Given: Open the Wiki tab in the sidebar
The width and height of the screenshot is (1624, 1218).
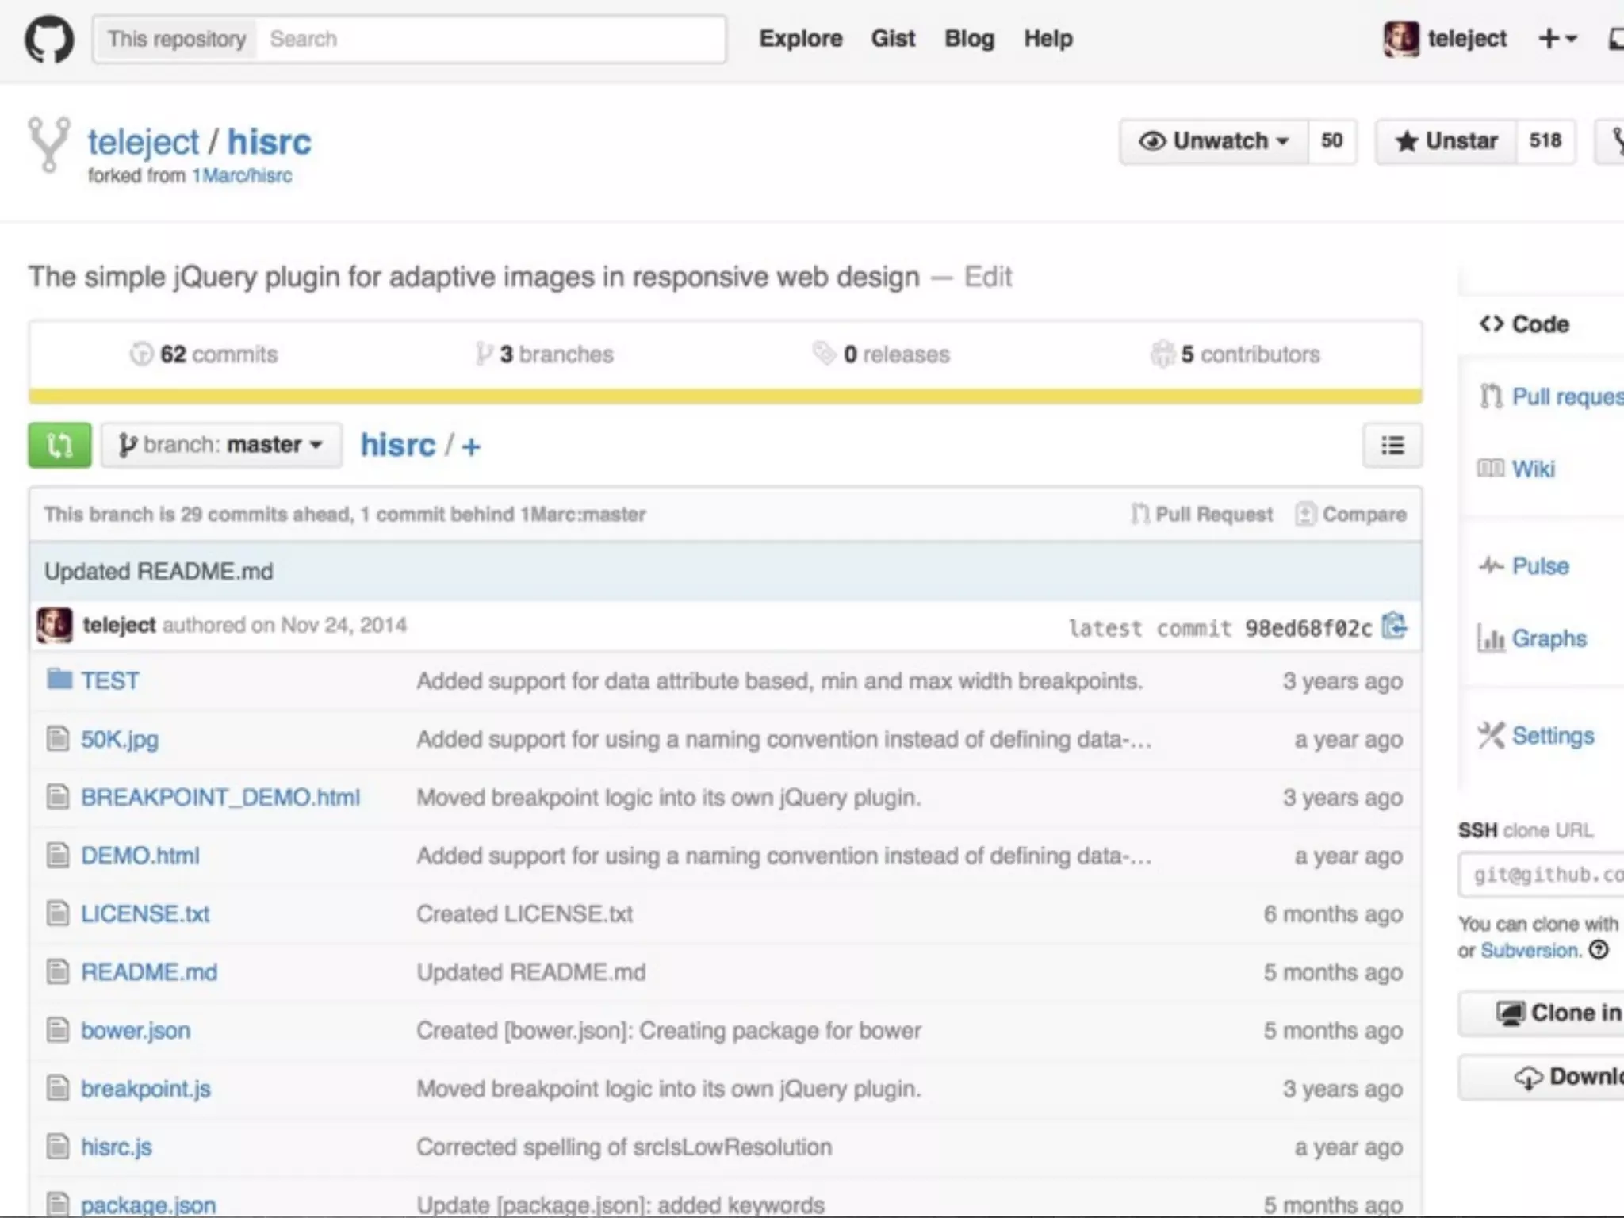Looking at the screenshot, I should coord(1532,469).
